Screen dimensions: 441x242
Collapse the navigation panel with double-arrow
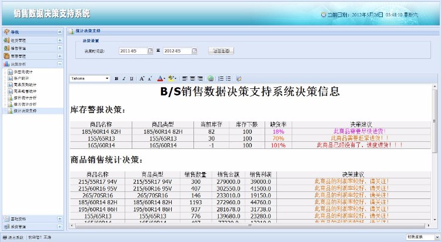pyautogui.click(x=59, y=31)
